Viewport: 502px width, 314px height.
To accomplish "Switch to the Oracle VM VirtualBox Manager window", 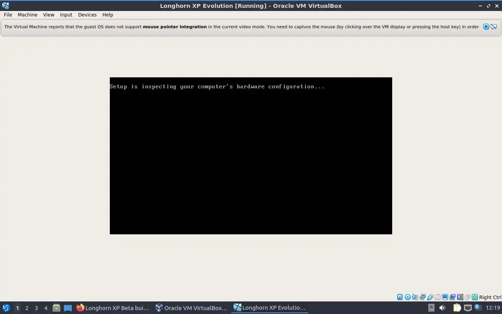I will point(191,308).
